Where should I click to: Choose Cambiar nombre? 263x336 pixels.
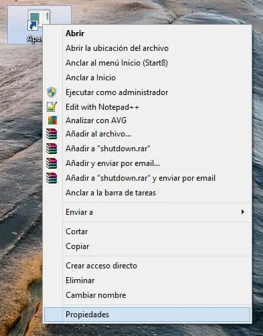click(x=147, y=295)
